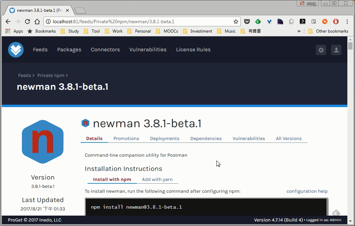Click the npm install command box
The height and width of the screenshot is (226, 355).
[206, 207]
